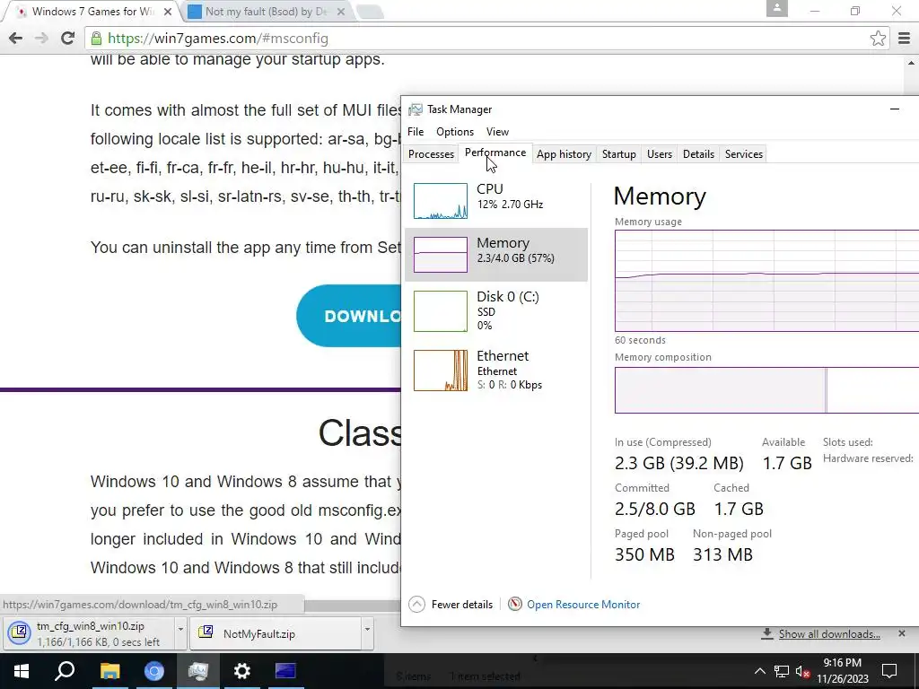Open Settings gear on the taskbar
This screenshot has height=689, width=919.
click(242, 671)
